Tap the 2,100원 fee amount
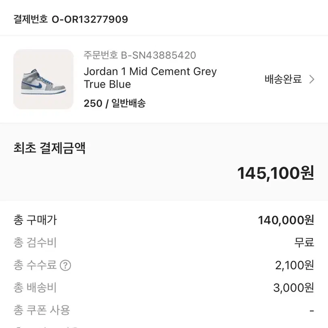Viewport: 328px width, 328px height. (295, 265)
